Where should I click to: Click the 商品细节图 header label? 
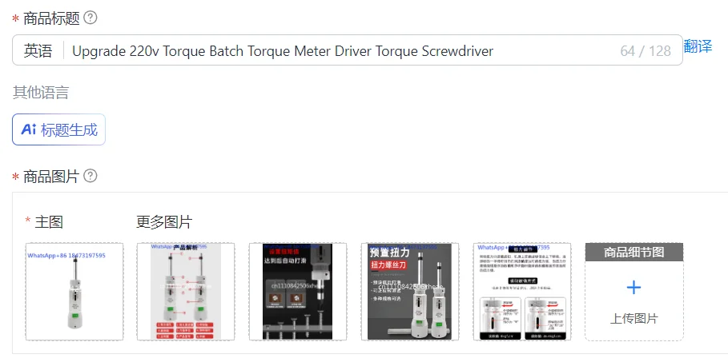pos(634,253)
